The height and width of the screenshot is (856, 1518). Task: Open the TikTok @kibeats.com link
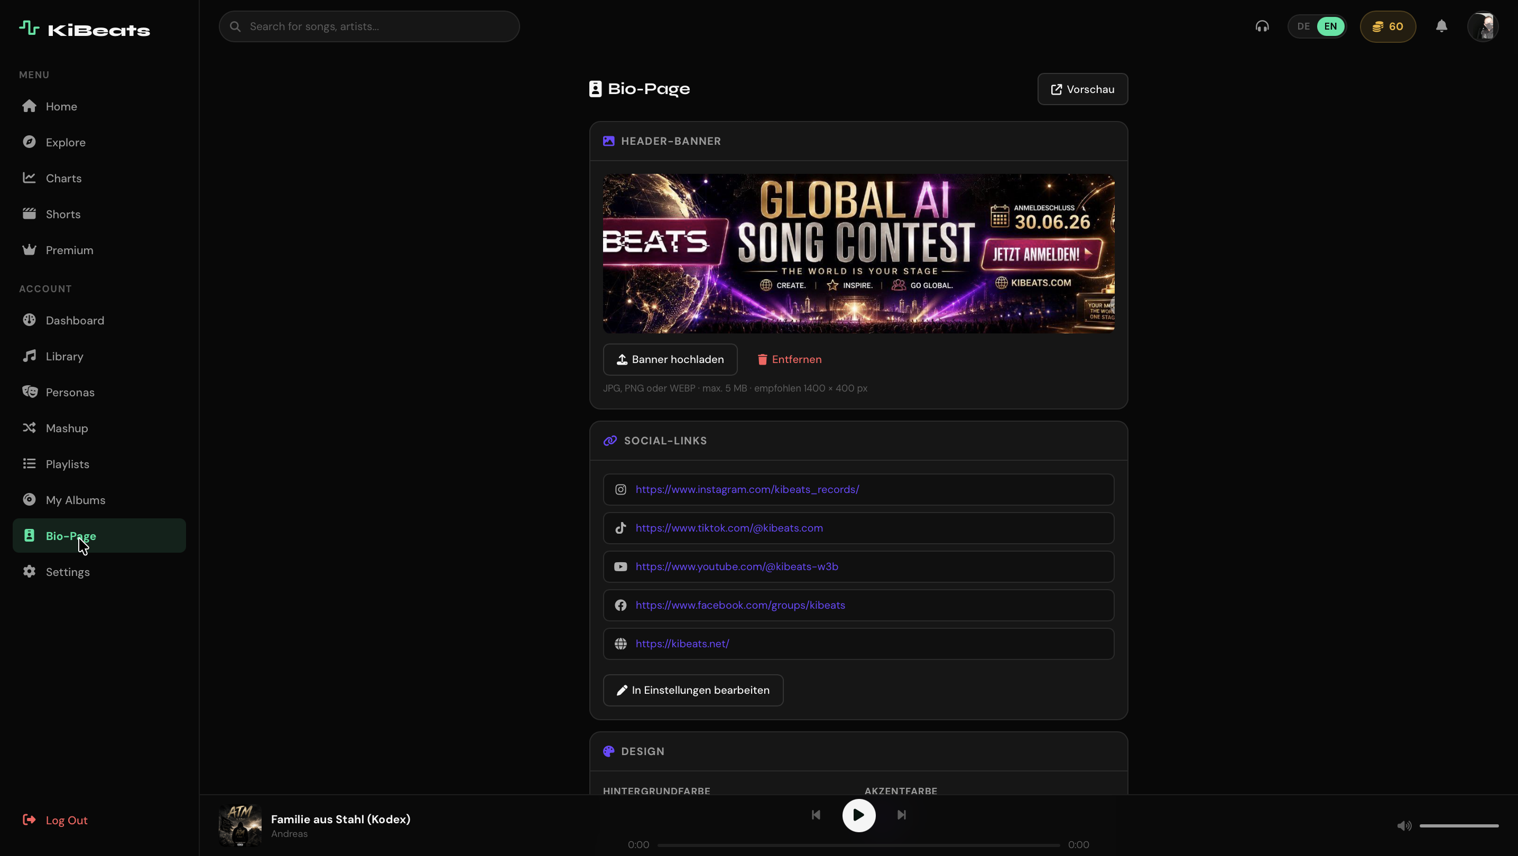[729, 528]
